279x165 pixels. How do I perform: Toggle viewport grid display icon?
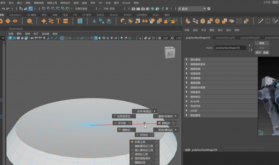click(62, 38)
